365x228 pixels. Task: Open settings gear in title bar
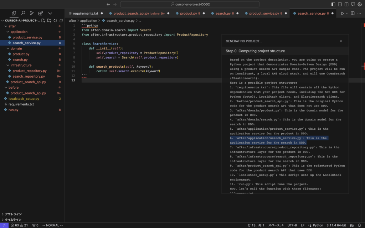[360, 4]
